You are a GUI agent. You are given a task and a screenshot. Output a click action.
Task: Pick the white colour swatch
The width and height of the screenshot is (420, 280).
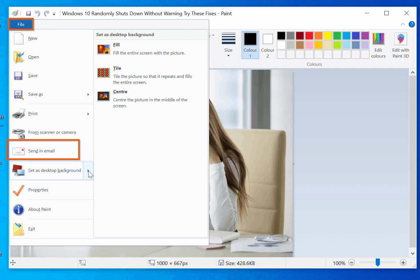[281, 45]
